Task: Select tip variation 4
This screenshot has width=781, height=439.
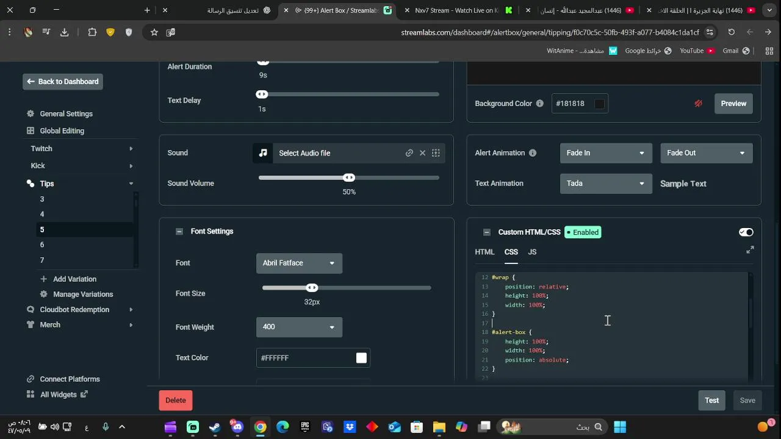Action: coord(42,215)
